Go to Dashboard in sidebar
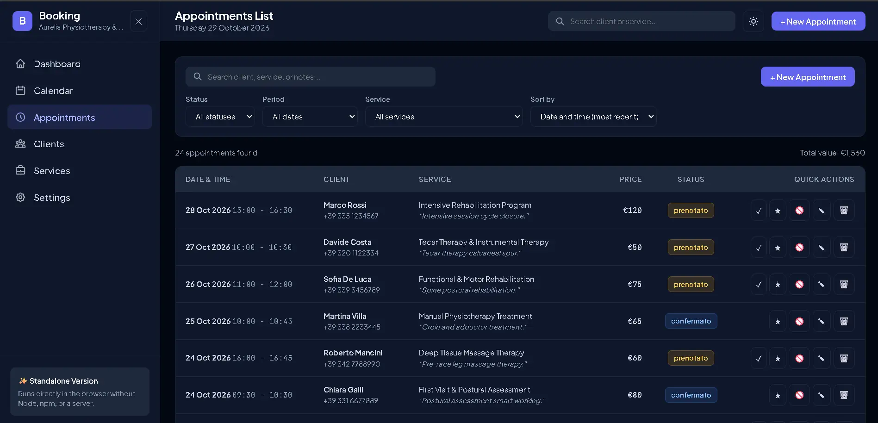Screen dimensions: 878x423 80,64
